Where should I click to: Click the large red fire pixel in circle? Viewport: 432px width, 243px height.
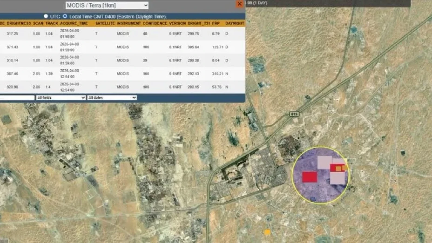pos(309,177)
